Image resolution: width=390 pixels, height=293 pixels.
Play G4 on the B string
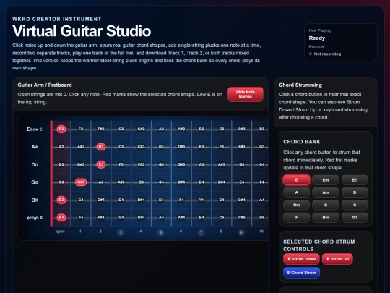[x=222, y=200]
